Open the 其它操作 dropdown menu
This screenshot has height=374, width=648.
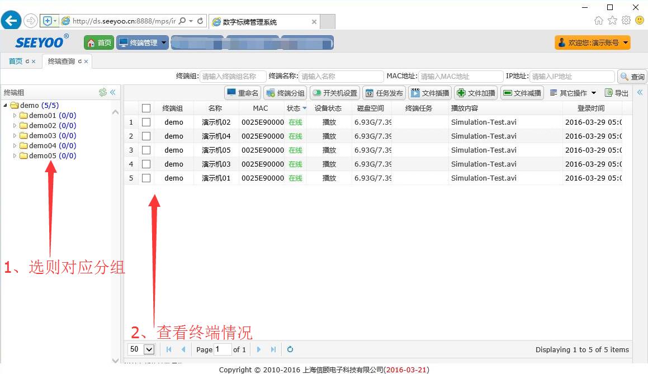click(x=573, y=93)
